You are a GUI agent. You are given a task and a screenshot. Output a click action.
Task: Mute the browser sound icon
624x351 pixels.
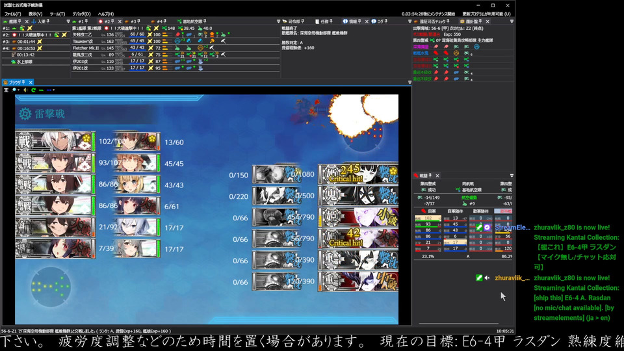(25, 90)
